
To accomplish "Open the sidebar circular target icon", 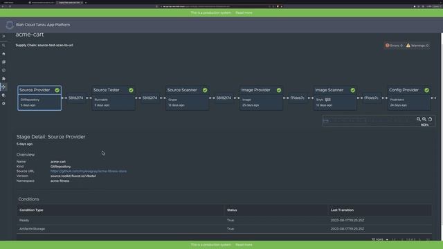I will coord(3,71).
